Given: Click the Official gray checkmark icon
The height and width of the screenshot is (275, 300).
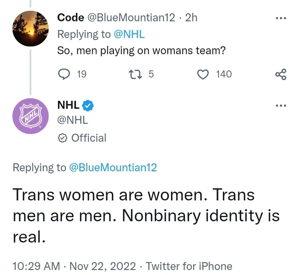Looking at the screenshot, I should coord(62,138).
